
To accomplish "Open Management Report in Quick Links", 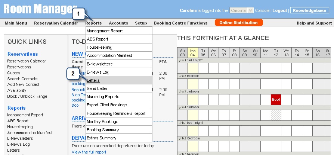I will (x=25, y=115).
